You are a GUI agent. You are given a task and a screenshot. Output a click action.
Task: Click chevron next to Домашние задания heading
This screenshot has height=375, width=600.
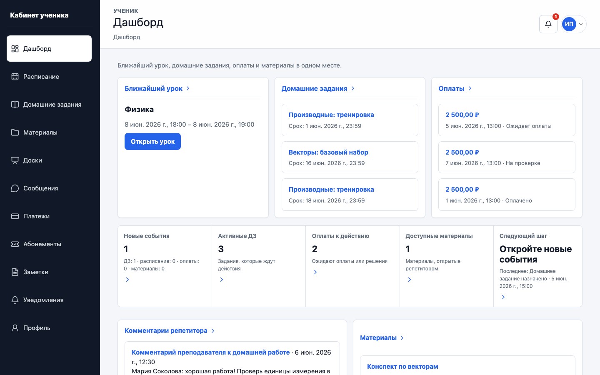[x=353, y=88]
